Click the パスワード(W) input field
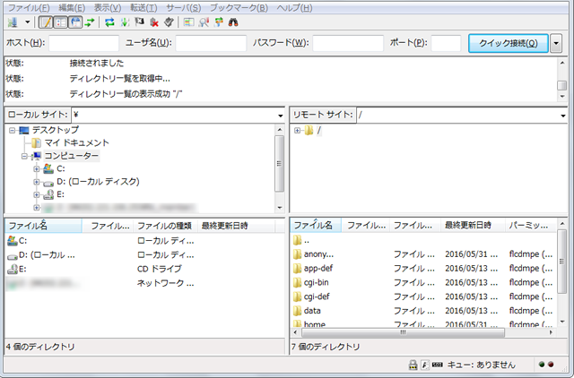The image size is (574, 378). coord(348,43)
